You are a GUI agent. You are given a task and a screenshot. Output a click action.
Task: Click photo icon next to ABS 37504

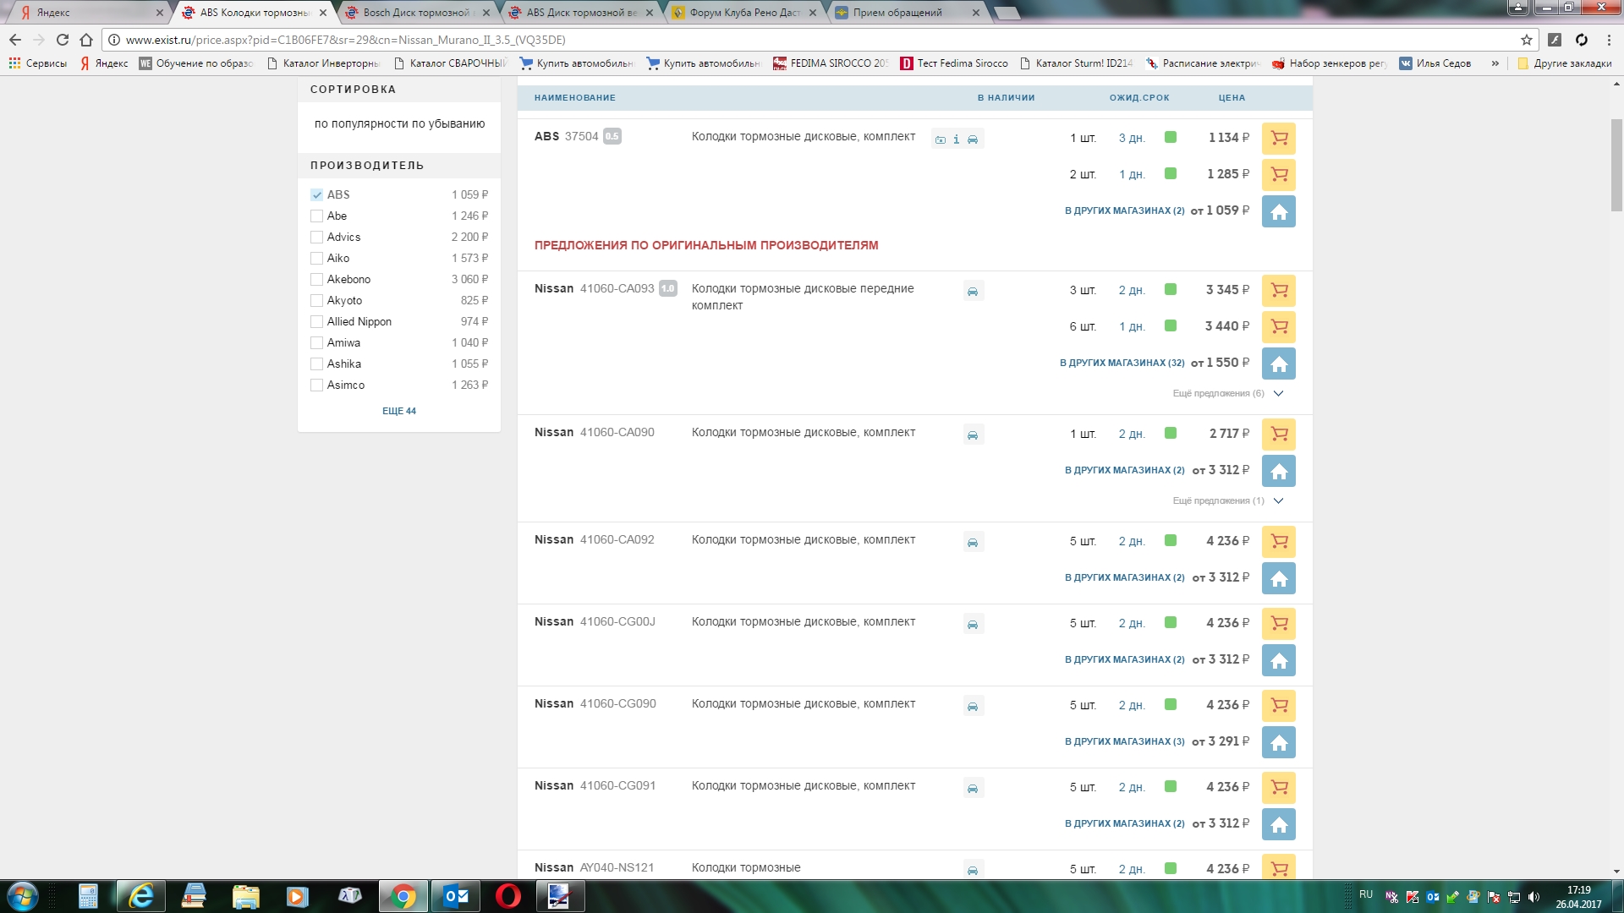[x=940, y=139]
